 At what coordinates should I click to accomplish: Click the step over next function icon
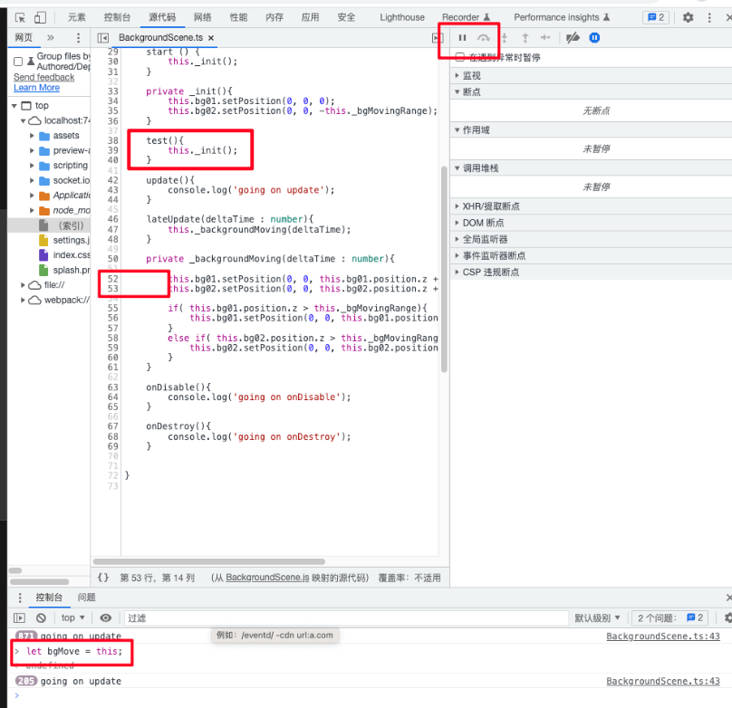point(484,38)
